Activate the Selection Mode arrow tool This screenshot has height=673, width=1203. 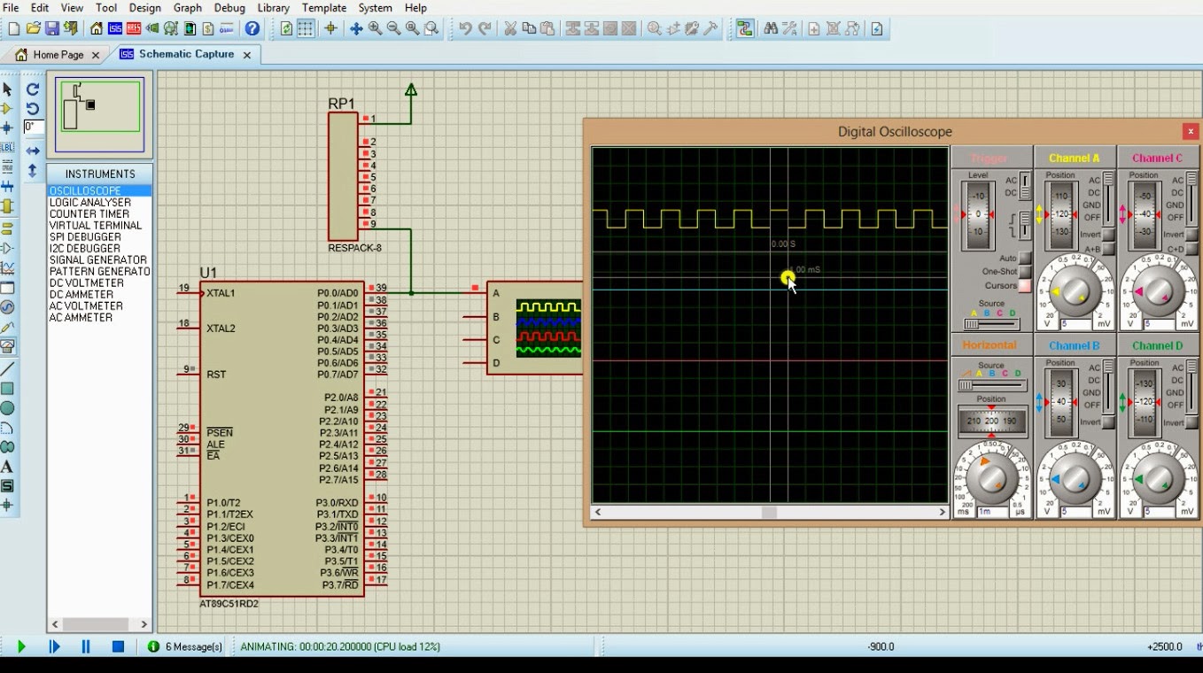coord(7,89)
